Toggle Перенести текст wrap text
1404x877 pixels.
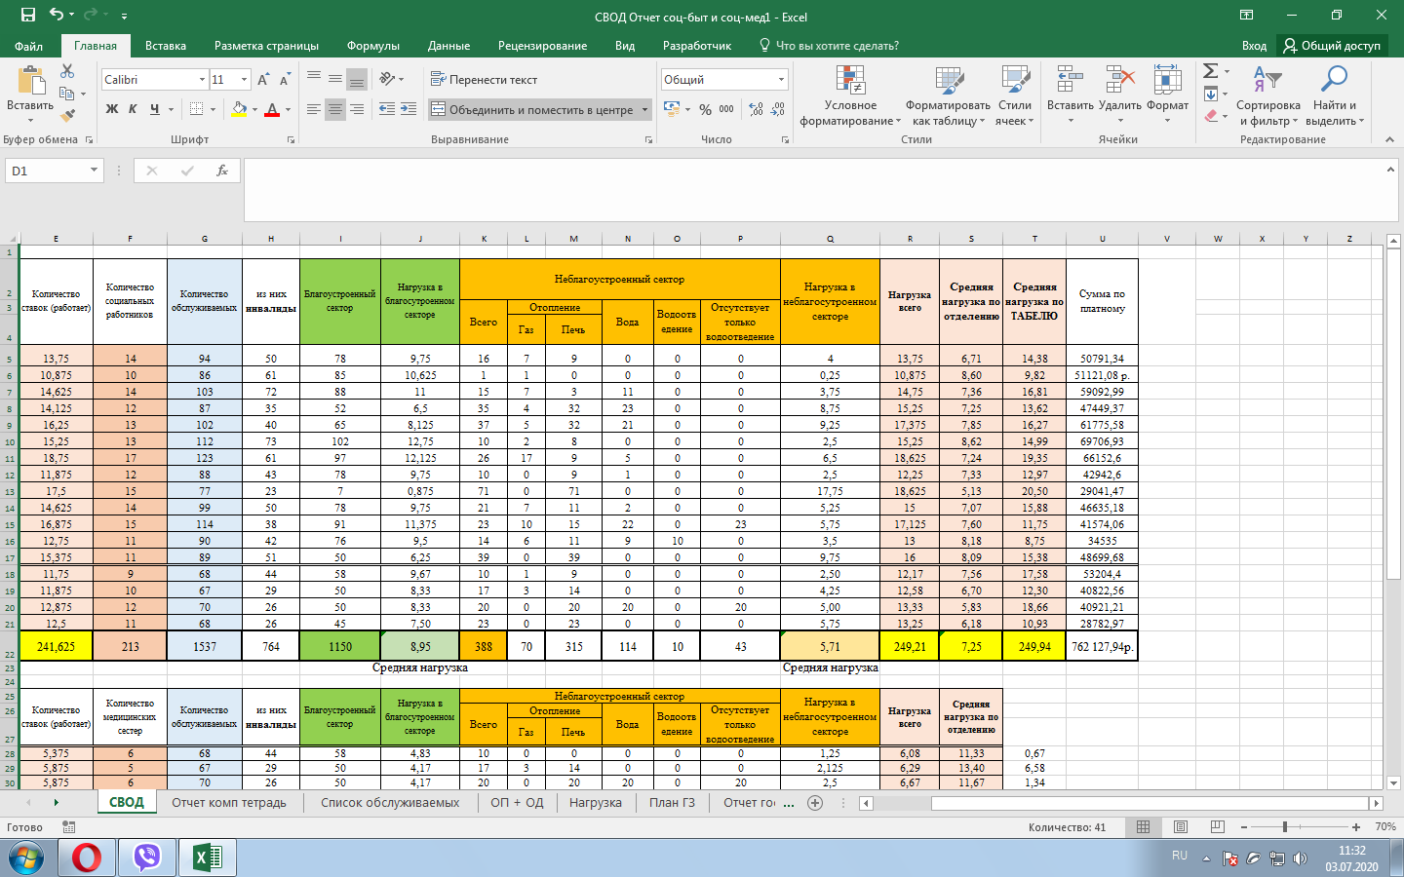[484, 80]
